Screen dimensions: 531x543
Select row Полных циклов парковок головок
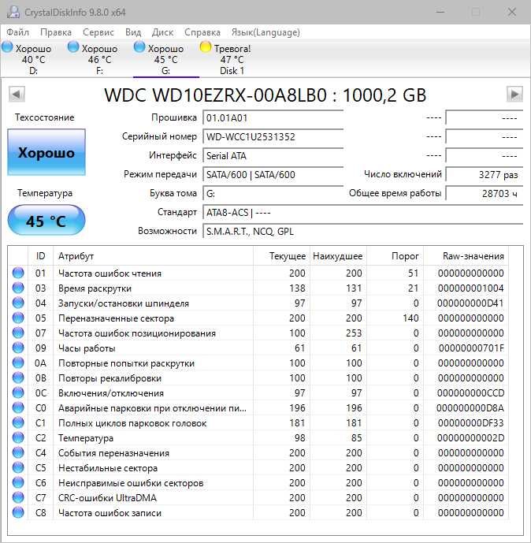(x=258, y=423)
